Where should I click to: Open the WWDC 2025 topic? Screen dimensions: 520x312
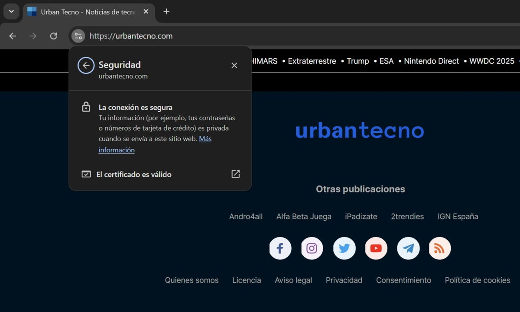coord(492,61)
